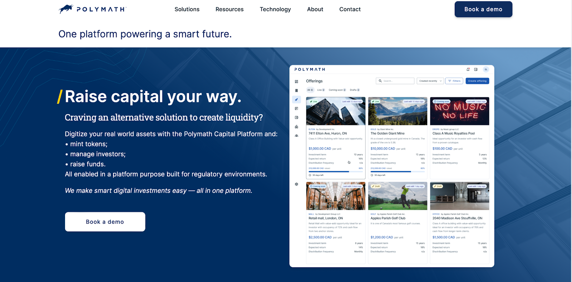Click the rocket offerings icon in sidebar

coord(296,99)
